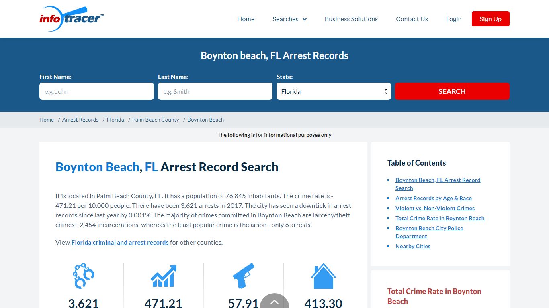
Task: Click the 3,621 arrests figure
Action: (x=83, y=303)
